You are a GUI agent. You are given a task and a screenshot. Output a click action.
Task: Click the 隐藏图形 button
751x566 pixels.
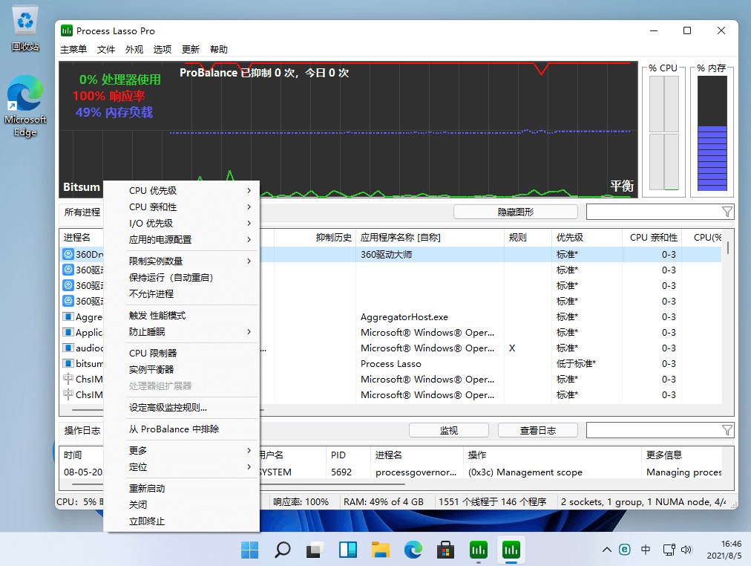pos(515,212)
